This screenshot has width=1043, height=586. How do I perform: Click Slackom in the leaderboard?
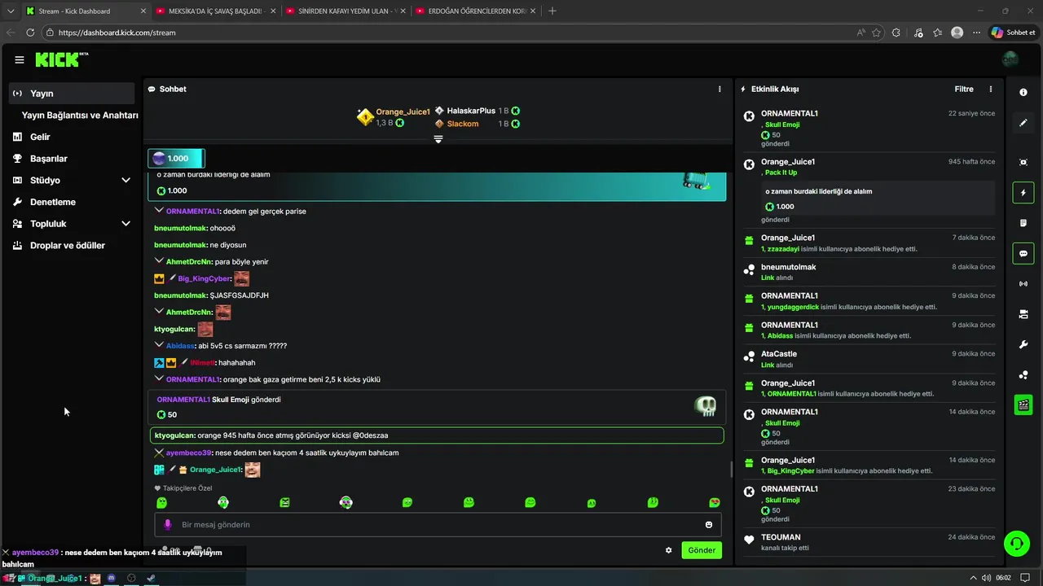coord(463,124)
